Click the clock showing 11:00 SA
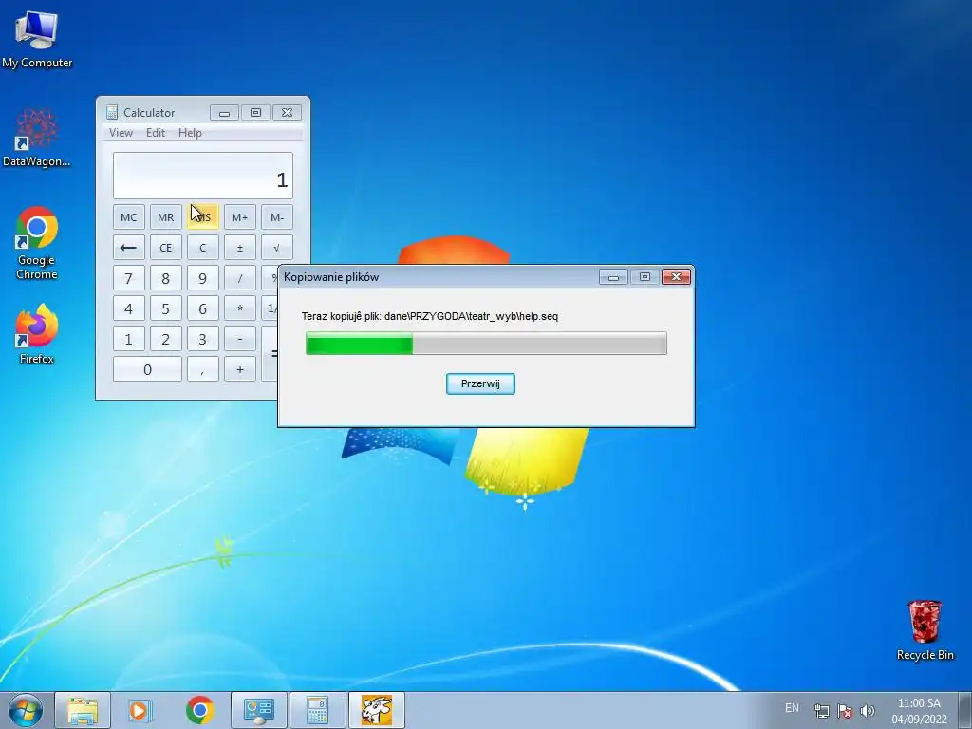This screenshot has width=972, height=729. coord(919,711)
